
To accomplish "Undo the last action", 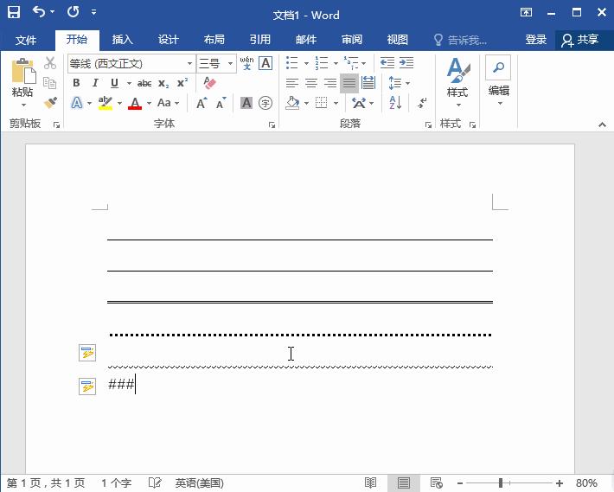I will pos(39,12).
